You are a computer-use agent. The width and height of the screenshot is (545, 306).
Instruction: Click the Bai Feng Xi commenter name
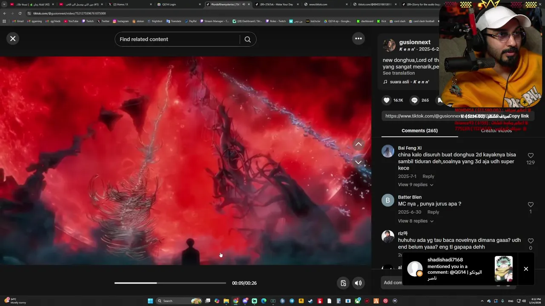click(x=410, y=148)
